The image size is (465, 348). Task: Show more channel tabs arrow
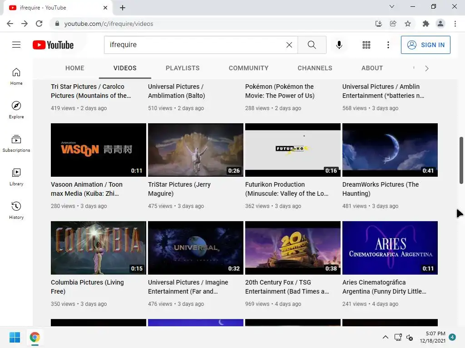coord(427,68)
